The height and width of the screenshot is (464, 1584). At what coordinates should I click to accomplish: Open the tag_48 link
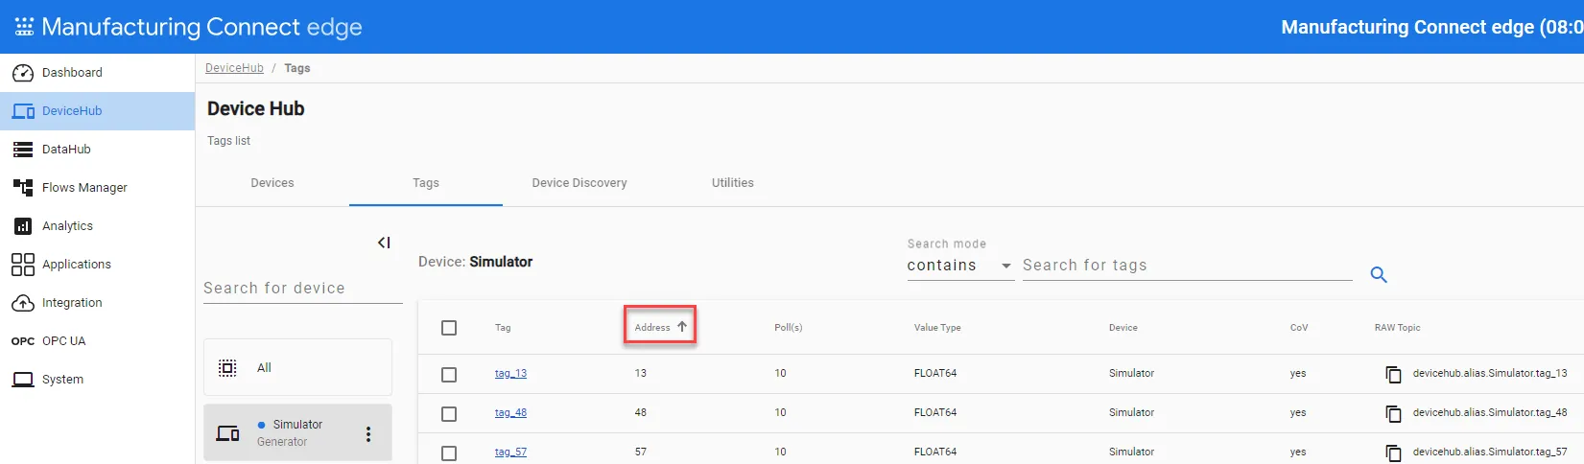pyautogui.click(x=510, y=413)
